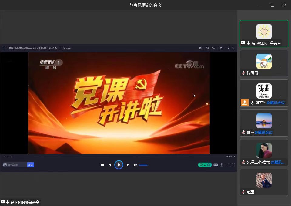Click the blue 发送 send button
The image size is (291, 206).
click(31, 165)
